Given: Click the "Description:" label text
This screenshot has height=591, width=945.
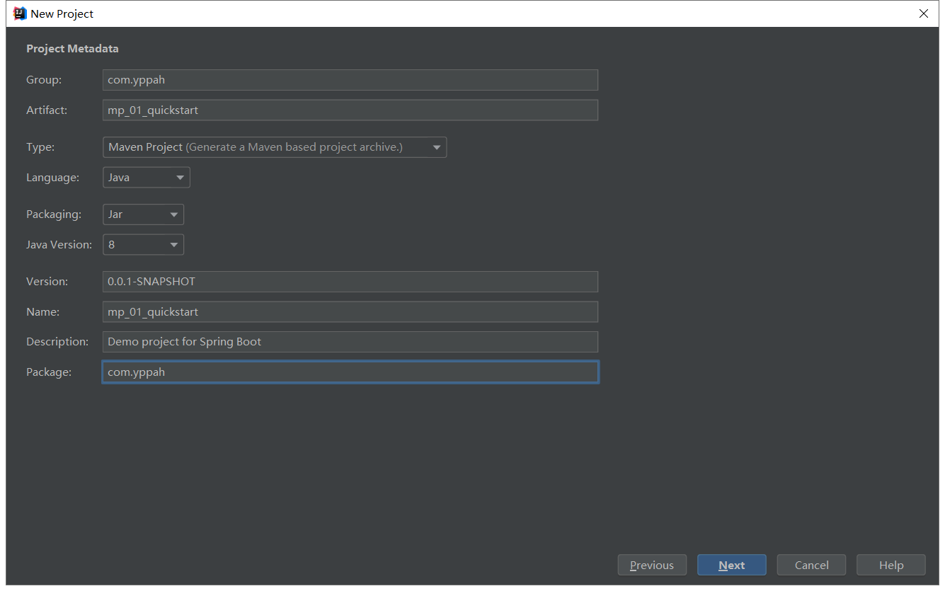Looking at the screenshot, I should click(x=57, y=342).
